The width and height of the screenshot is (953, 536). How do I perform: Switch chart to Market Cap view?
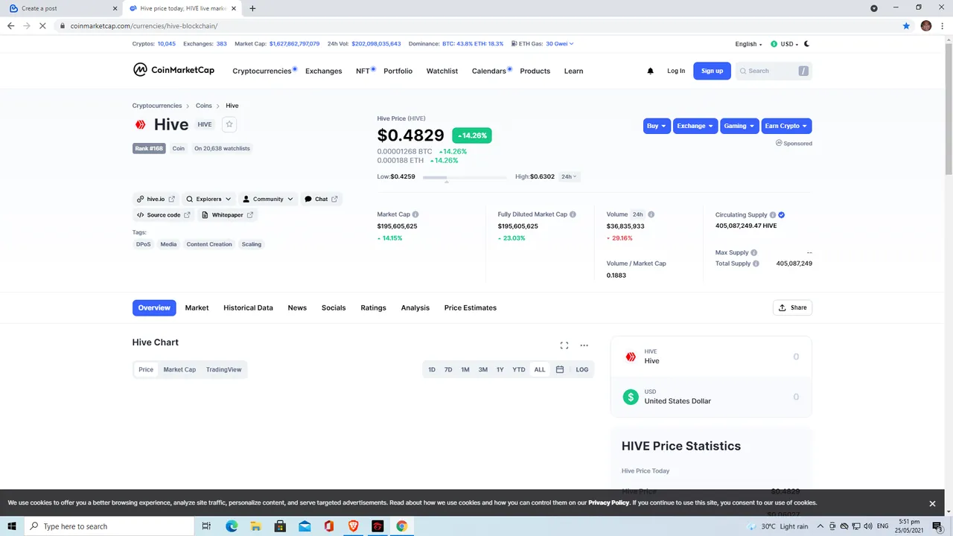pyautogui.click(x=179, y=369)
